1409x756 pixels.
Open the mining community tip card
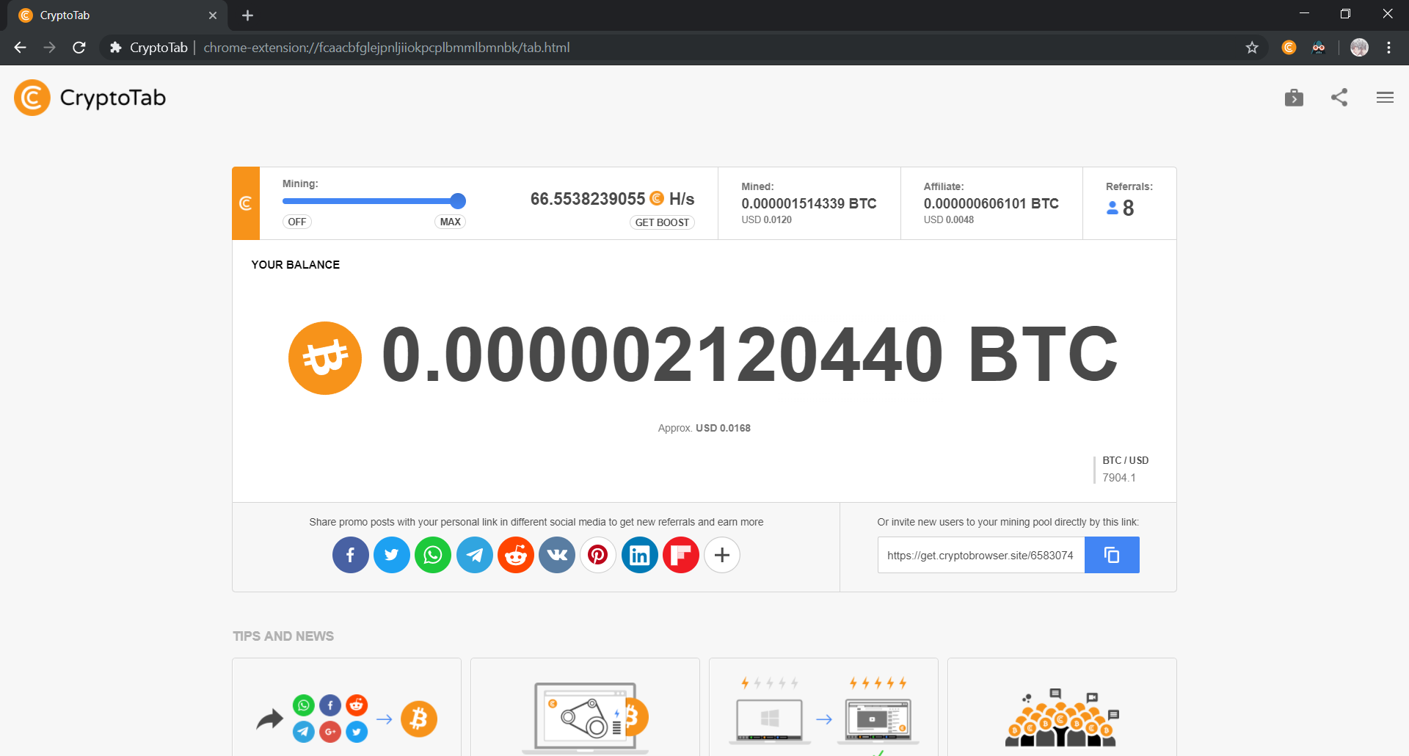pos(1062,707)
